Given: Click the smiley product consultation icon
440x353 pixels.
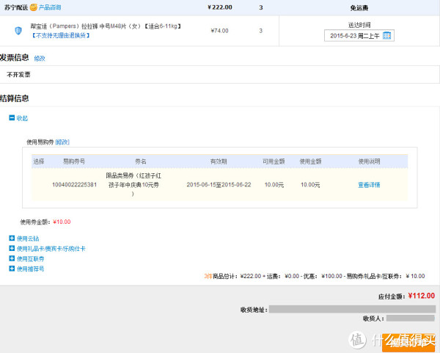Looking at the screenshot, I should coord(34,7).
